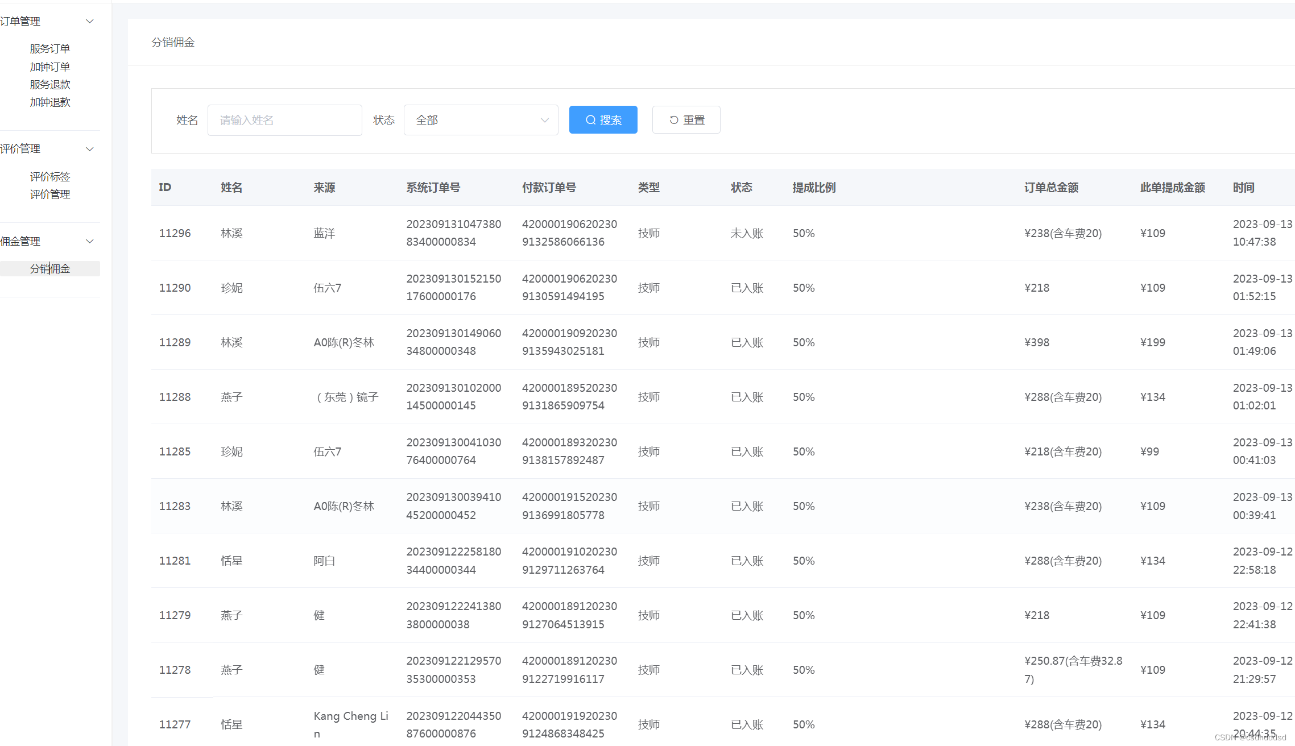Click the ID column header

coord(165,187)
